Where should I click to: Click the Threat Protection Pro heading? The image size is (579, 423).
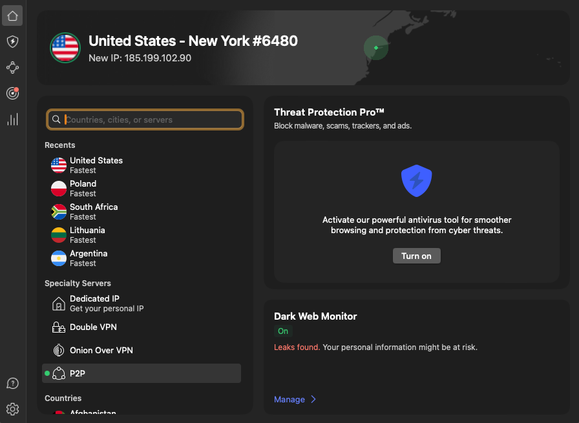329,112
